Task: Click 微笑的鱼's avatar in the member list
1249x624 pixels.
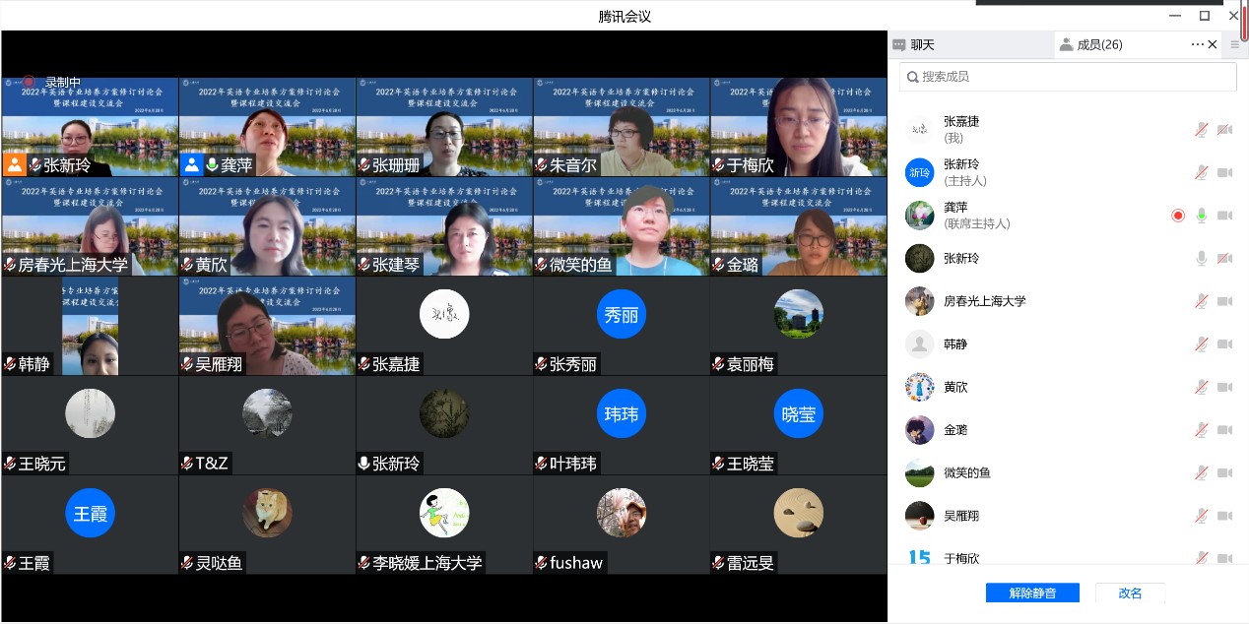Action: (x=919, y=472)
